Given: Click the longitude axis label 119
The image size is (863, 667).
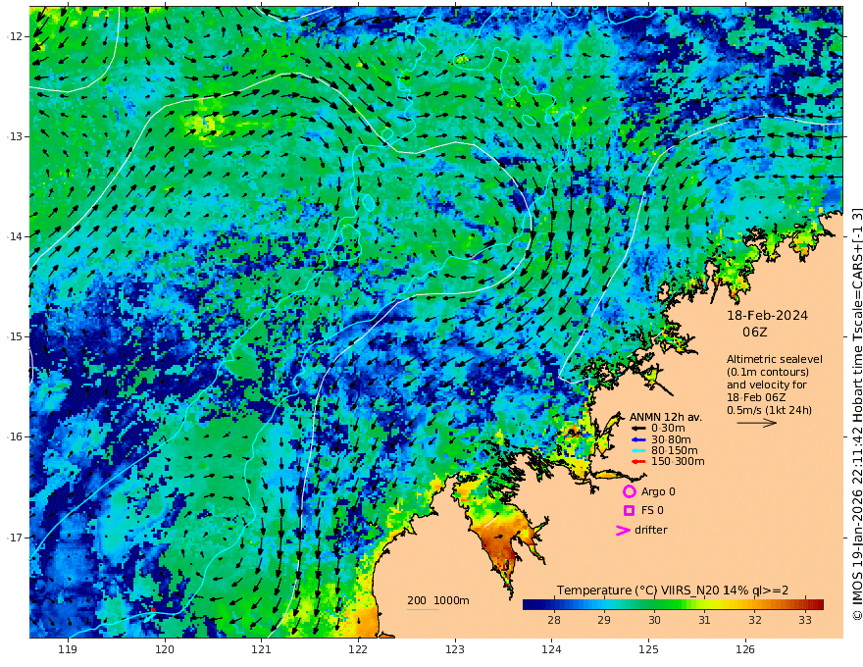Looking at the screenshot, I should coord(68,649).
